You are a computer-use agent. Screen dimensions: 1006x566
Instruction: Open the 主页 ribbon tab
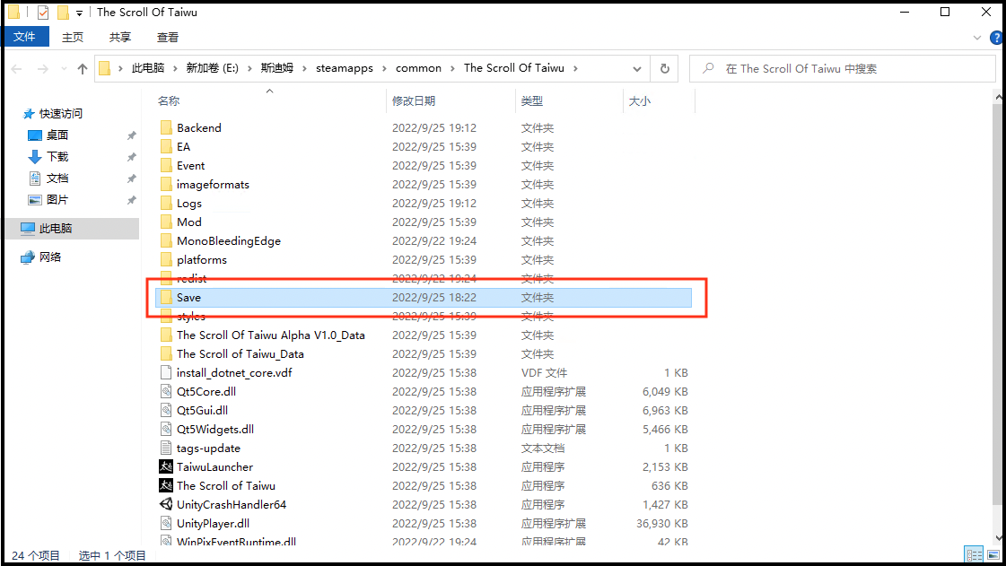(x=73, y=37)
